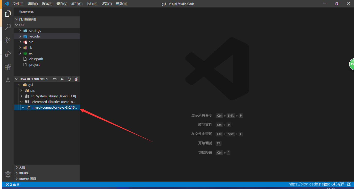Open the Extensions view
Image resolution: width=354 pixels, height=189 pixels.
pyautogui.click(x=8, y=67)
